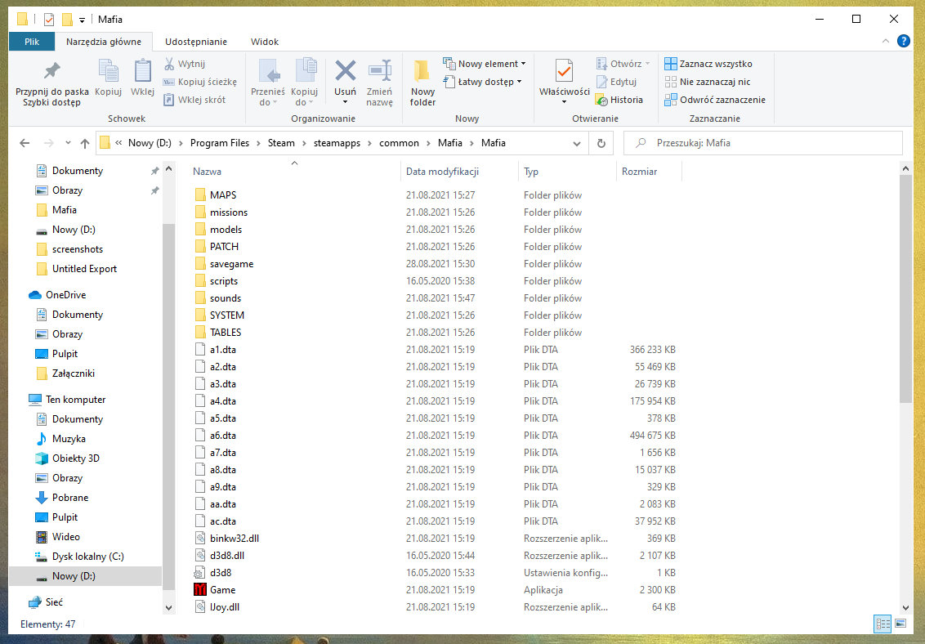Collapse the ribbon with the chevron
The width and height of the screenshot is (925, 644).
point(886,42)
